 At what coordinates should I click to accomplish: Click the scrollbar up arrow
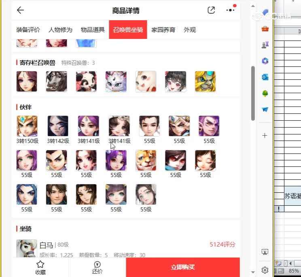[253, 6]
